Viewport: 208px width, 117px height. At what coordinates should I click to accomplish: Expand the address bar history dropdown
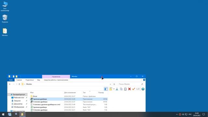click(x=110, y=84)
